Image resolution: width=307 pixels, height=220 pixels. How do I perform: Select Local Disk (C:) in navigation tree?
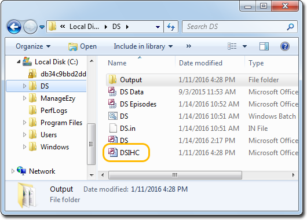click(x=56, y=62)
